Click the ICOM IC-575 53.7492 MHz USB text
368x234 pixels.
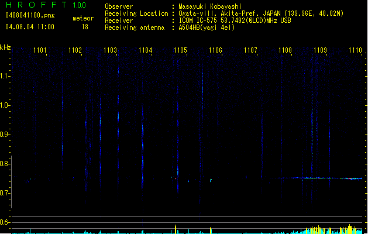point(235,20)
